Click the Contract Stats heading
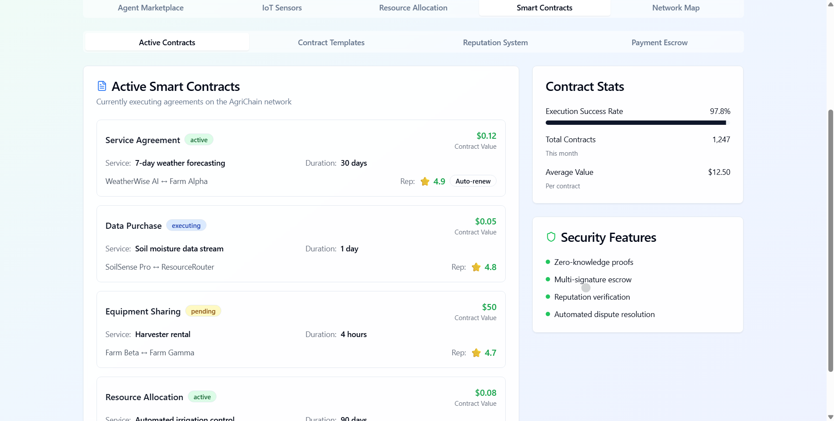The image size is (834, 421). pos(585,87)
